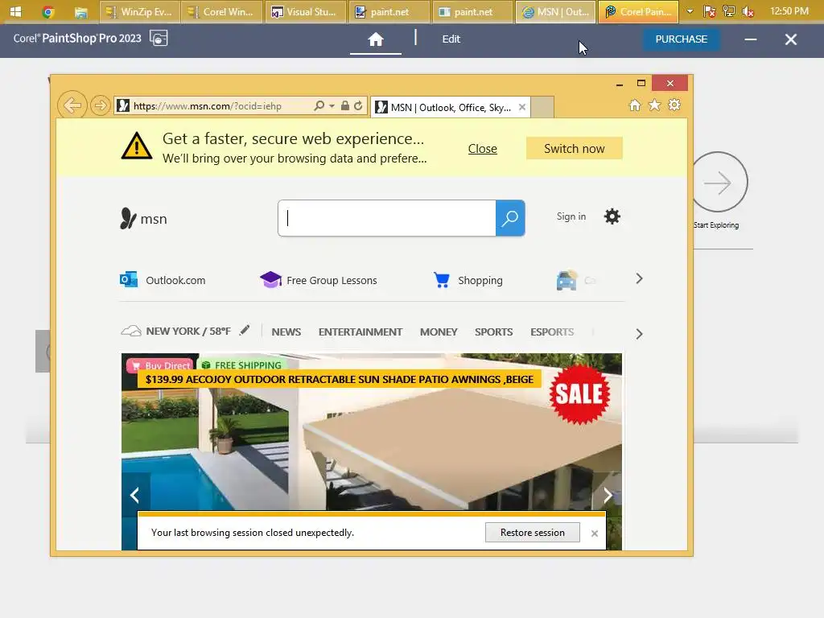Show previous carousel slide
The height and width of the screenshot is (618, 824).
(x=135, y=495)
